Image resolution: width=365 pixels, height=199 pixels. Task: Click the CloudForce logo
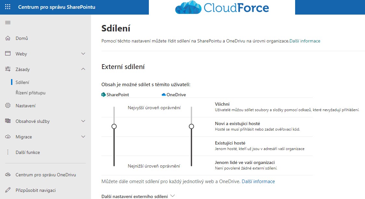pyautogui.click(x=222, y=7)
